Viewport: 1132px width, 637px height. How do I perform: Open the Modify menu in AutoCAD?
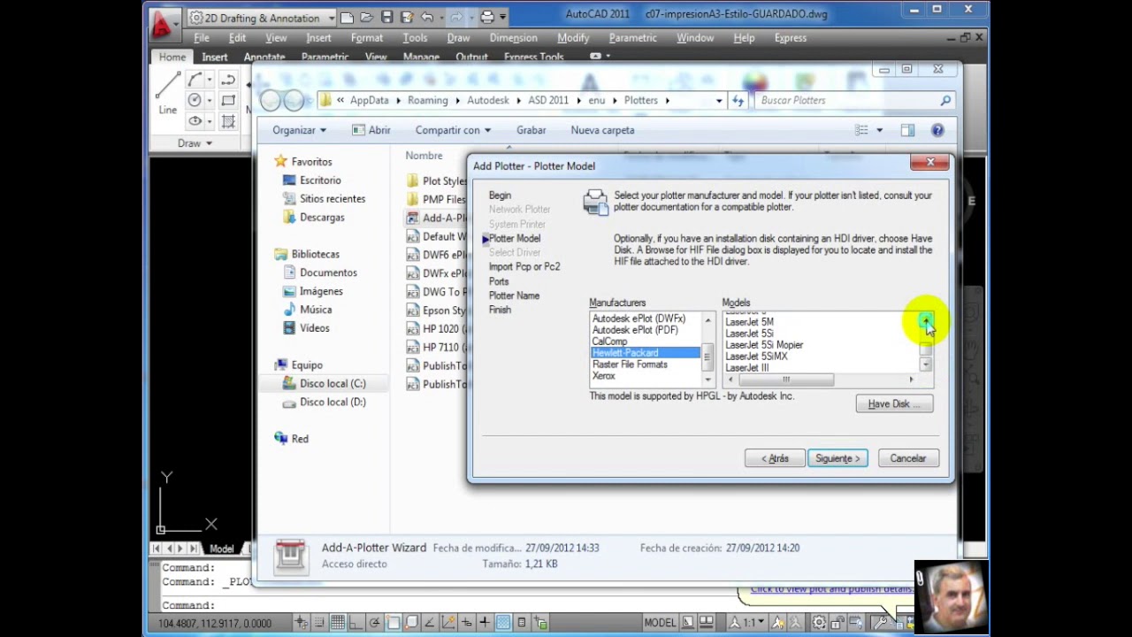(x=573, y=38)
